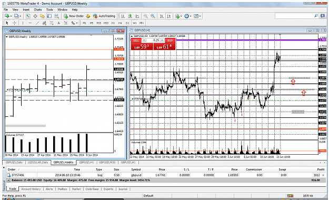
Task: Open the View menu
Action: coord(15,9)
